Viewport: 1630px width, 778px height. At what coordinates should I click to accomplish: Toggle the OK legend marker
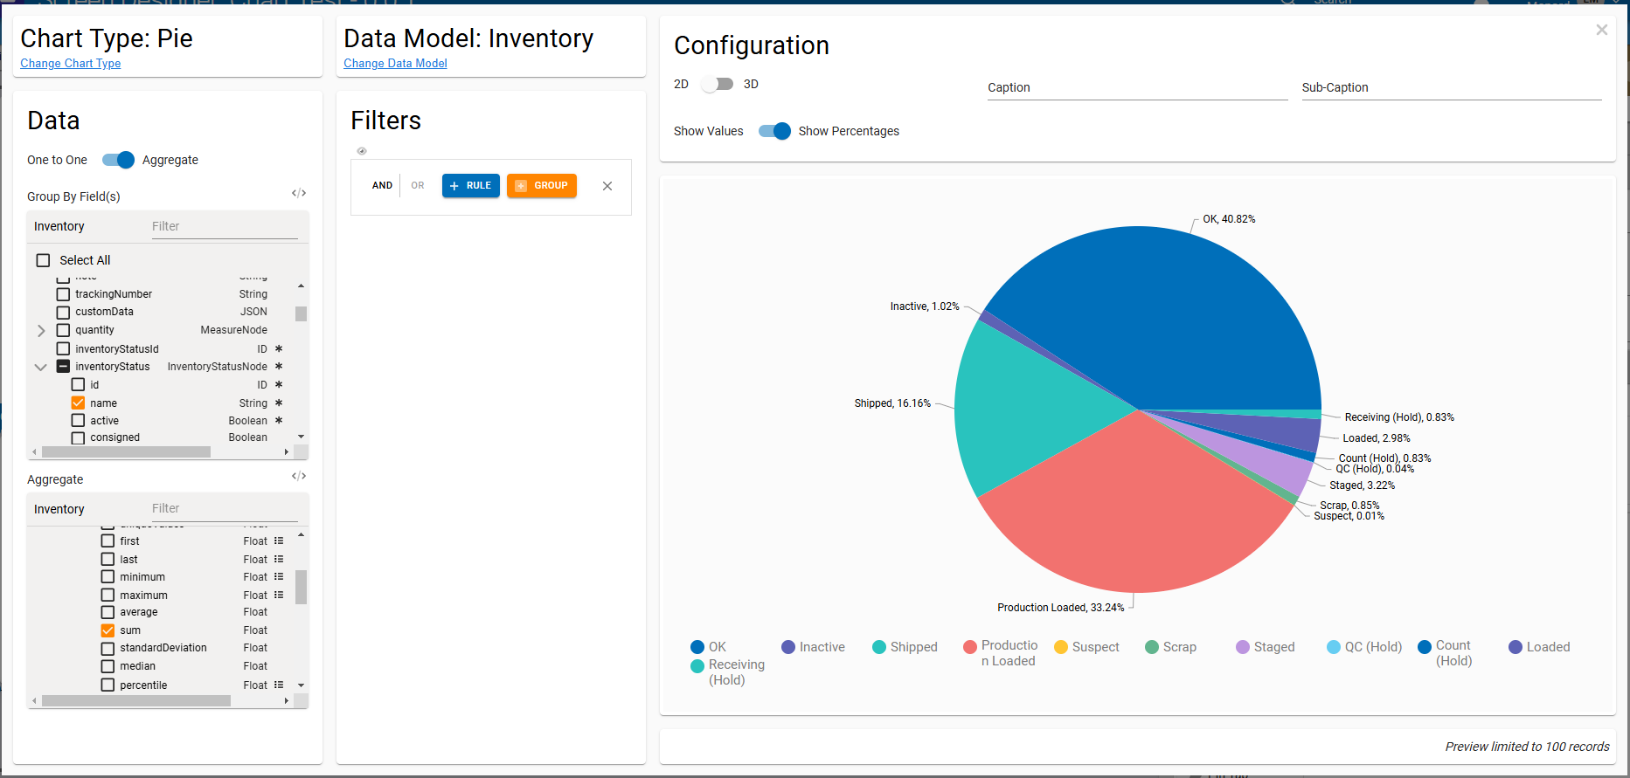tap(697, 647)
